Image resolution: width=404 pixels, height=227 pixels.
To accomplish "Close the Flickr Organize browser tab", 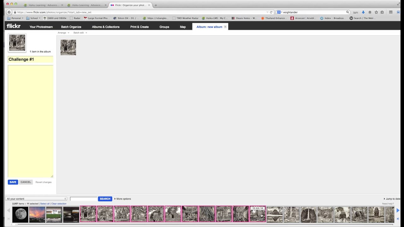I will point(149,5).
